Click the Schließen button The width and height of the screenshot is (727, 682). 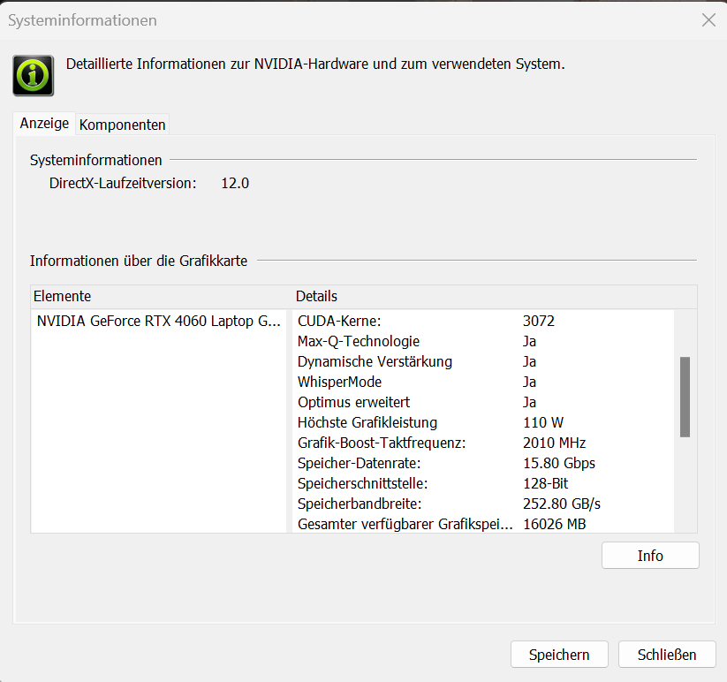point(667,655)
